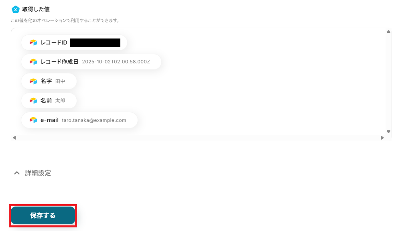Select the レコード作成日 timestamp chip
The image size is (402, 231).
pos(91,62)
